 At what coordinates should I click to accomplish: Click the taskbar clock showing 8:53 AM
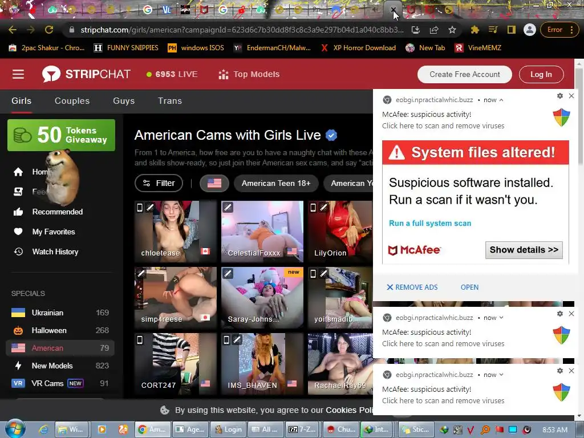tap(555, 429)
